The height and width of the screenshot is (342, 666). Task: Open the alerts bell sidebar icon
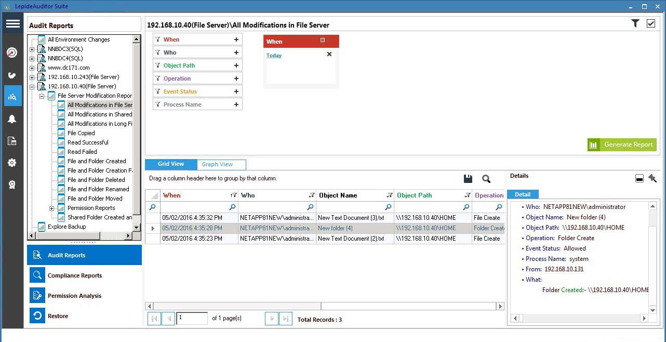[12, 119]
